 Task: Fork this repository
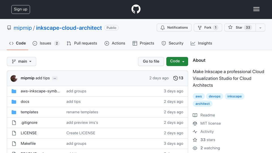(x=208, y=27)
